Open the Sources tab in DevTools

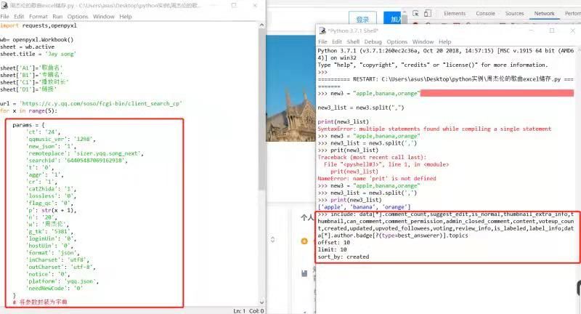click(x=514, y=14)
